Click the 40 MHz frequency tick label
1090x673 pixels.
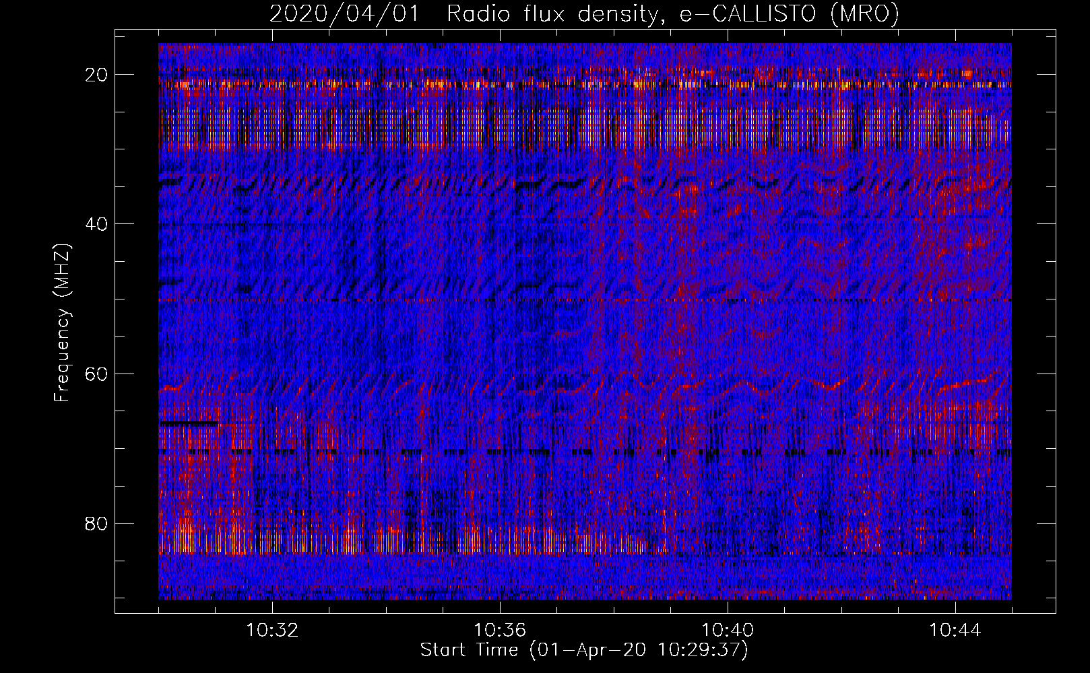pyautogui.click(x=97, y=224)
